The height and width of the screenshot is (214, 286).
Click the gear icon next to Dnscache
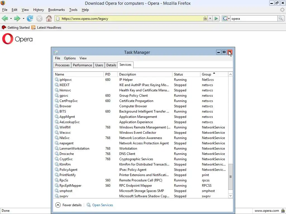(x=57, y=154)
